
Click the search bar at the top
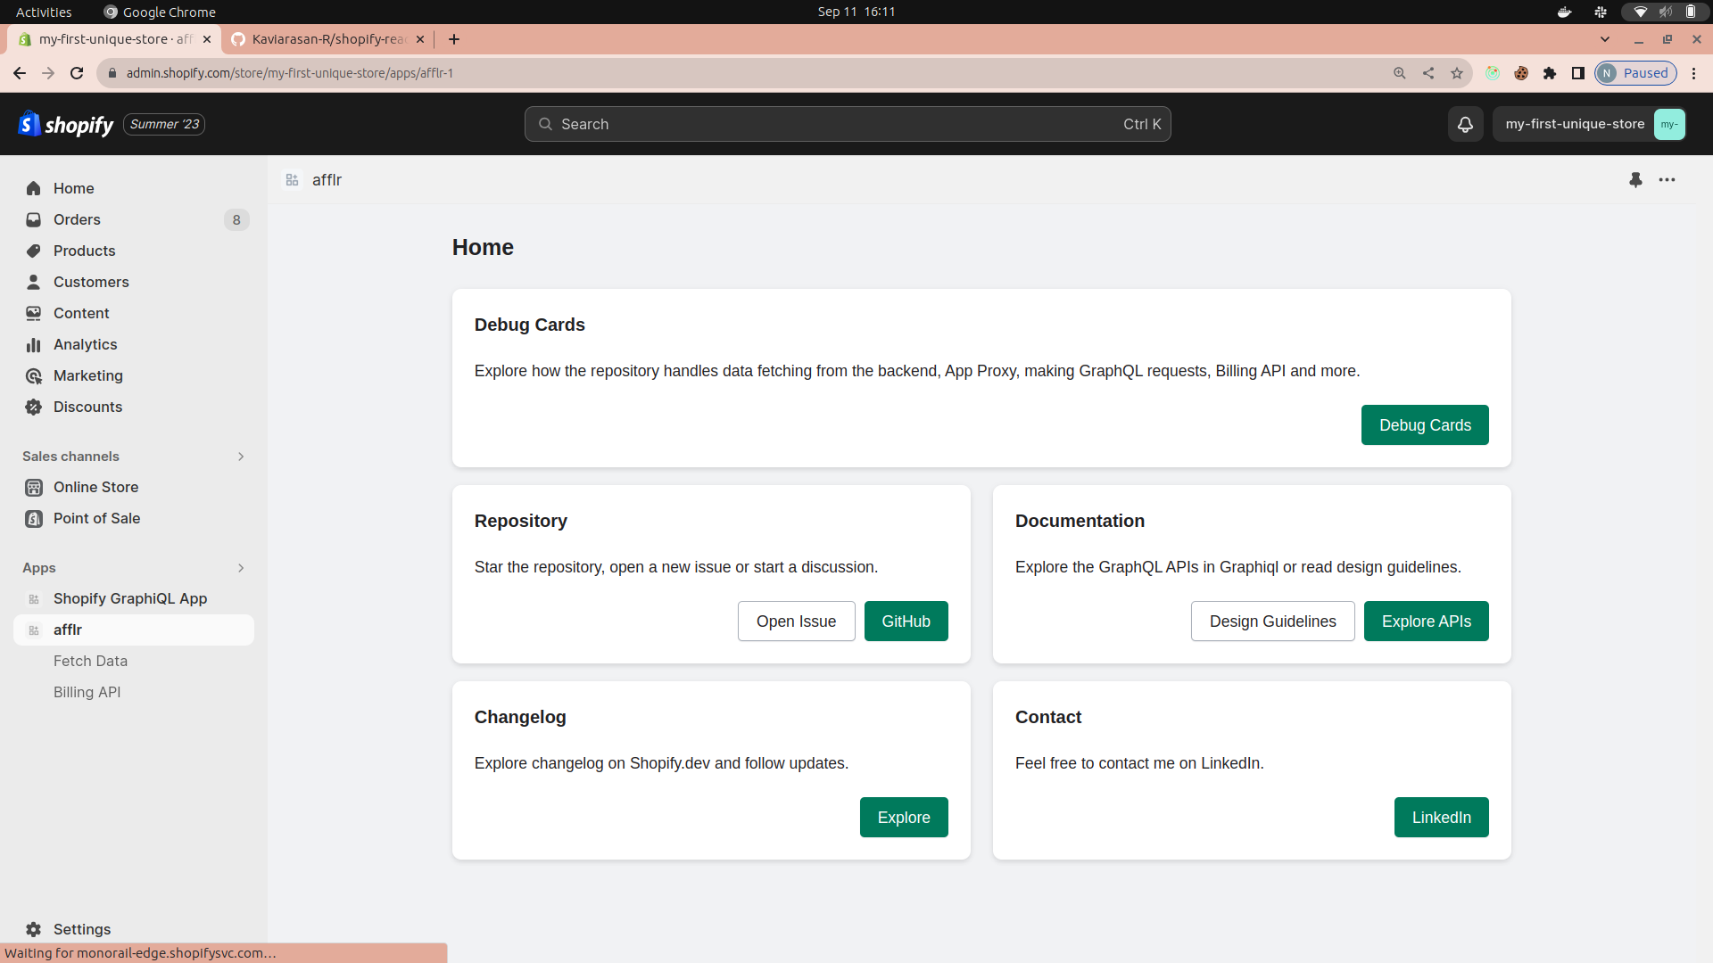(848, 124)
